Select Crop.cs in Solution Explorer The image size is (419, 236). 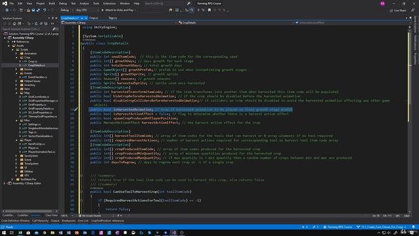click(x=33, y=61)
